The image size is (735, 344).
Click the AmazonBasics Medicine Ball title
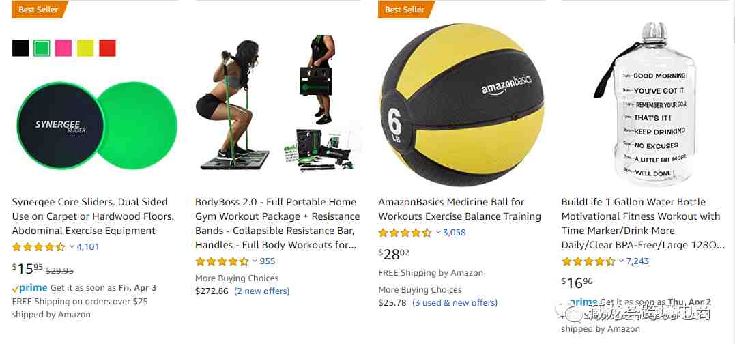coord(459,210)
